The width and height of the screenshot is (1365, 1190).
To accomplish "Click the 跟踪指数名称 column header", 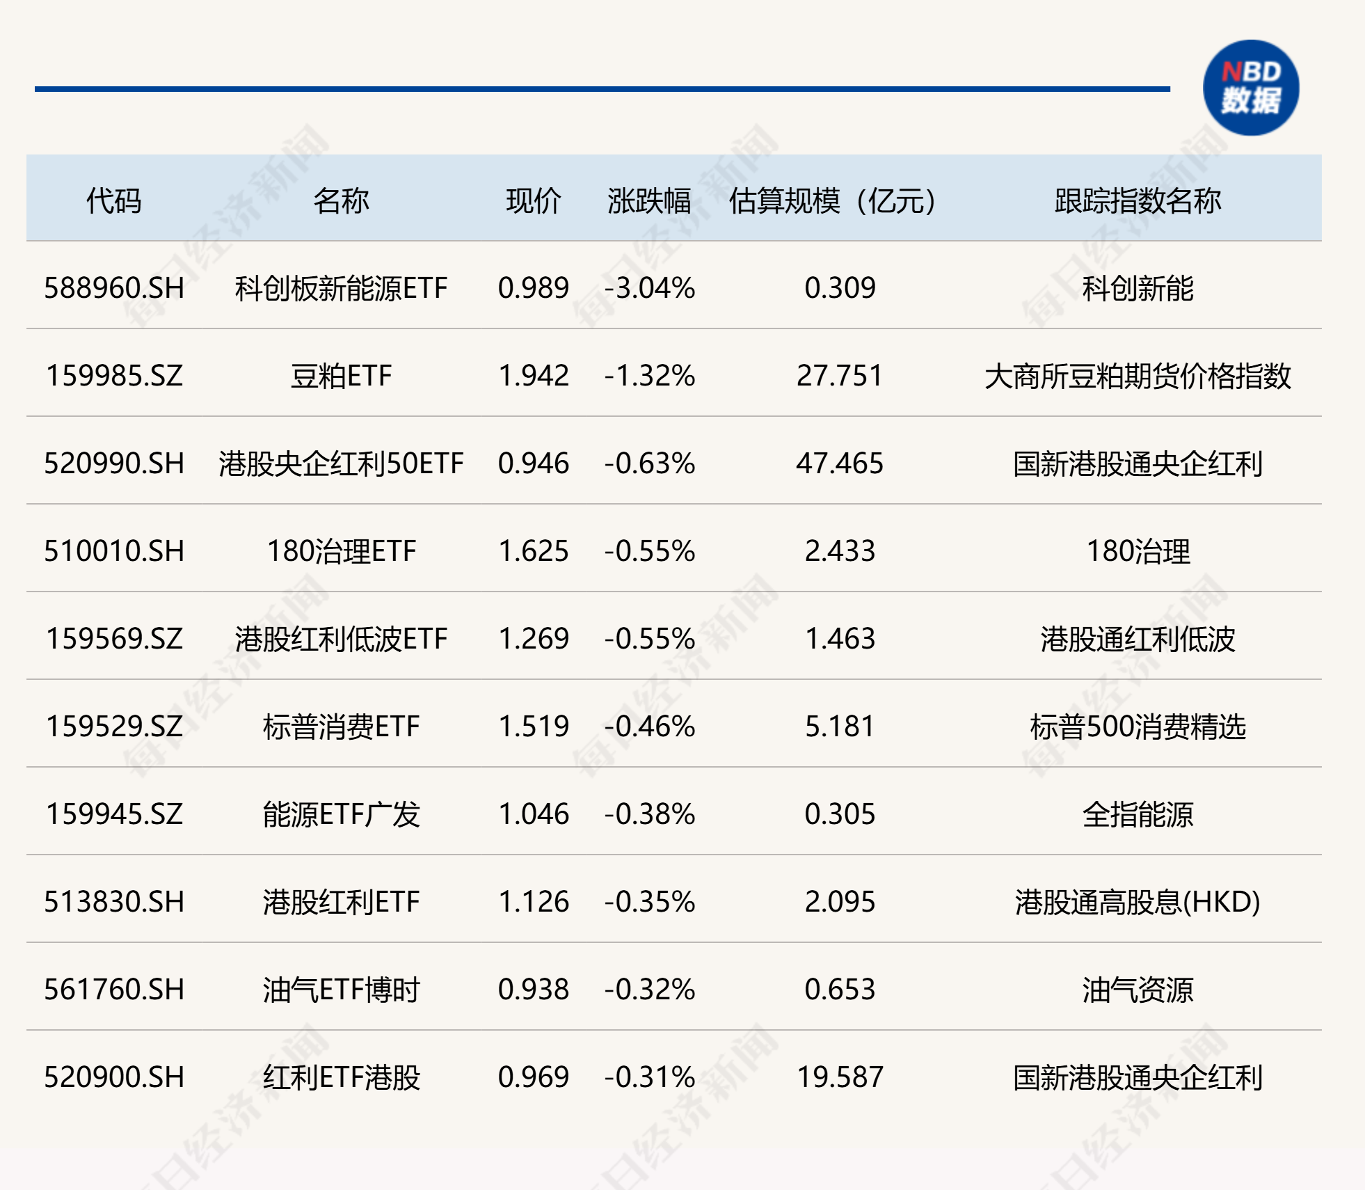I will click(x=1137, y=201).
